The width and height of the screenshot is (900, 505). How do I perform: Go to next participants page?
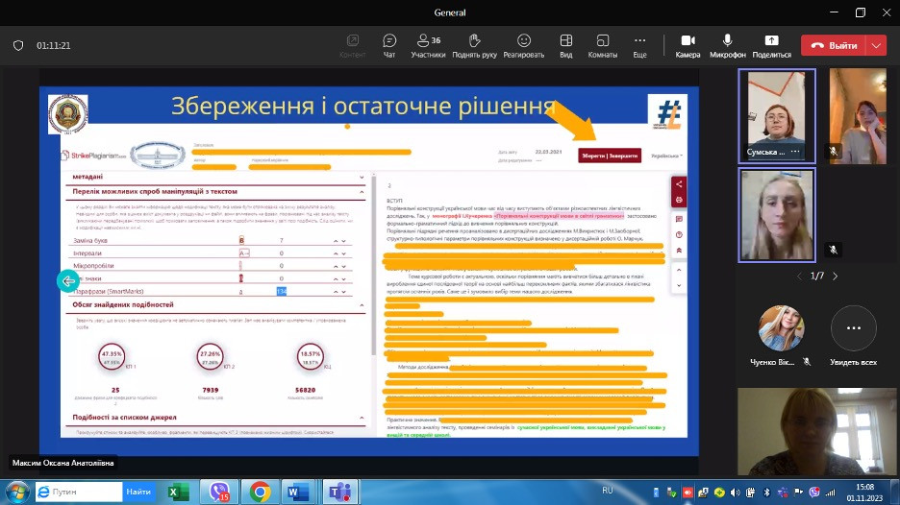834,276
